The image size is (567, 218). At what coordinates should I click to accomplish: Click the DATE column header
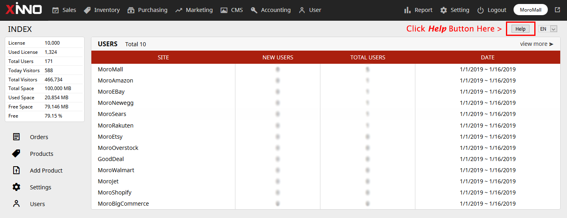coord(488,57)
